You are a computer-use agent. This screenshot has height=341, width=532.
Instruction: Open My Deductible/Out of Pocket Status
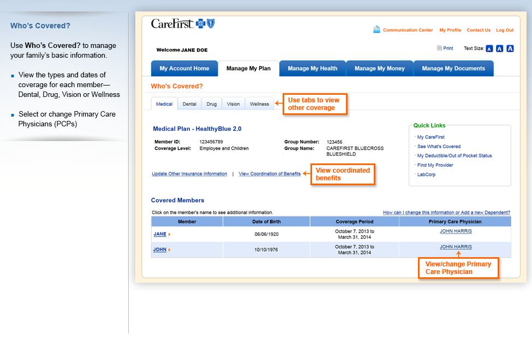click(x=455, y=156)
